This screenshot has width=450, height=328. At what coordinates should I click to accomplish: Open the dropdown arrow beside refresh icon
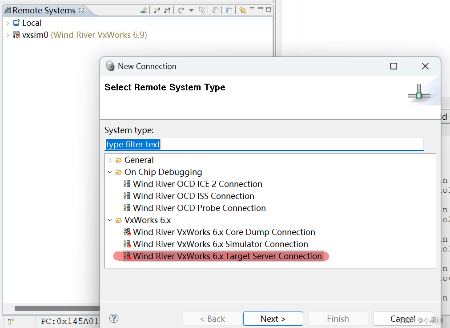191,10
